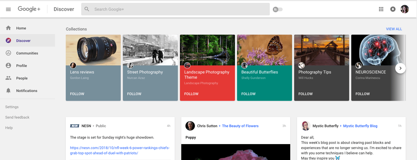Viewport: 417px width, 160px height.
Task: Click the 4h timestamp on NESN post
Action: [169, 126]
